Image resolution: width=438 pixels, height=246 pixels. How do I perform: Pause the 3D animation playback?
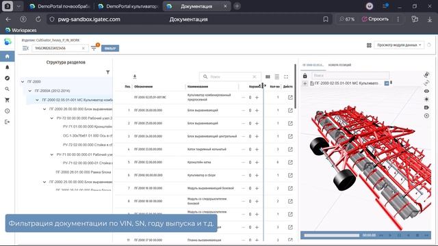click(399, 235)
